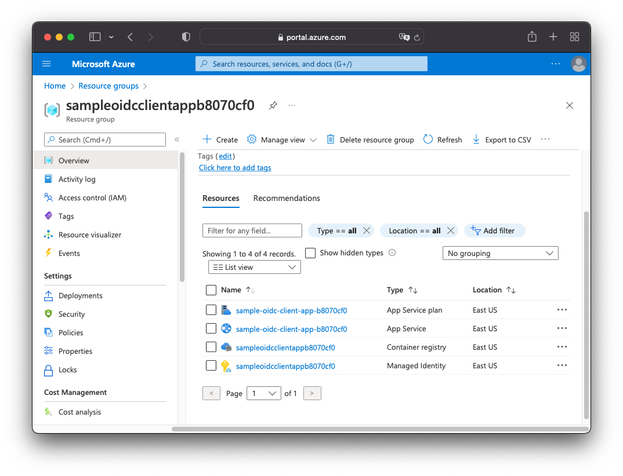Select the Resources tab
The image size is (623, 476).
[221, 198]
